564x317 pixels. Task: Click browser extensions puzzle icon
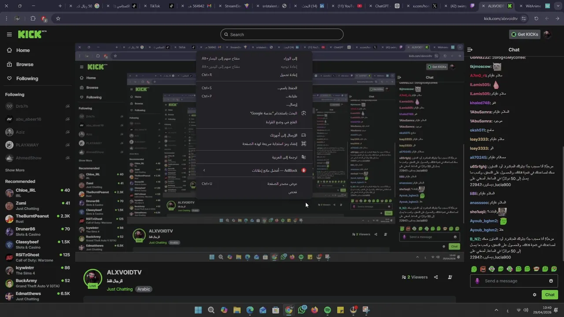[x=33, y=18]
